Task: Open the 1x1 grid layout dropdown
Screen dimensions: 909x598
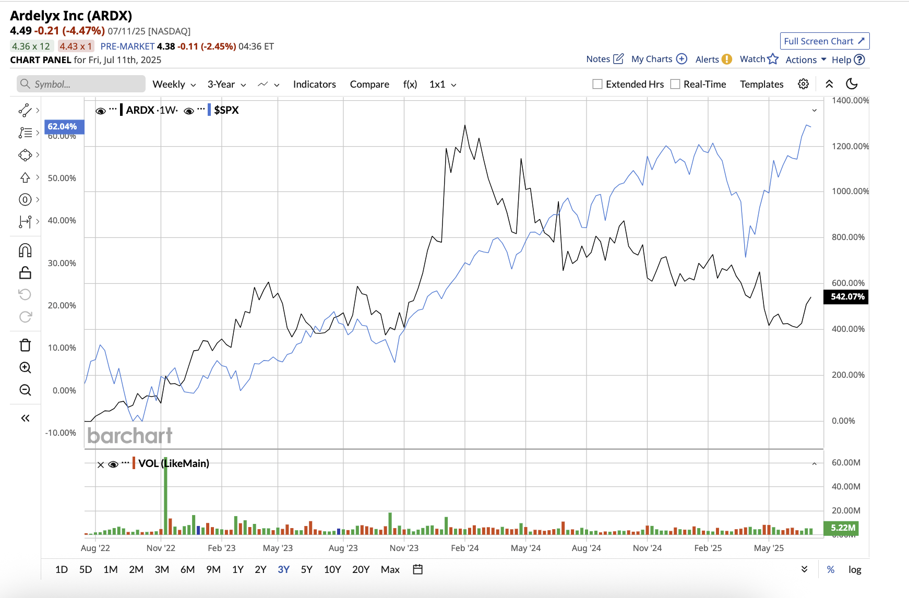Action: tap(443, 84)
